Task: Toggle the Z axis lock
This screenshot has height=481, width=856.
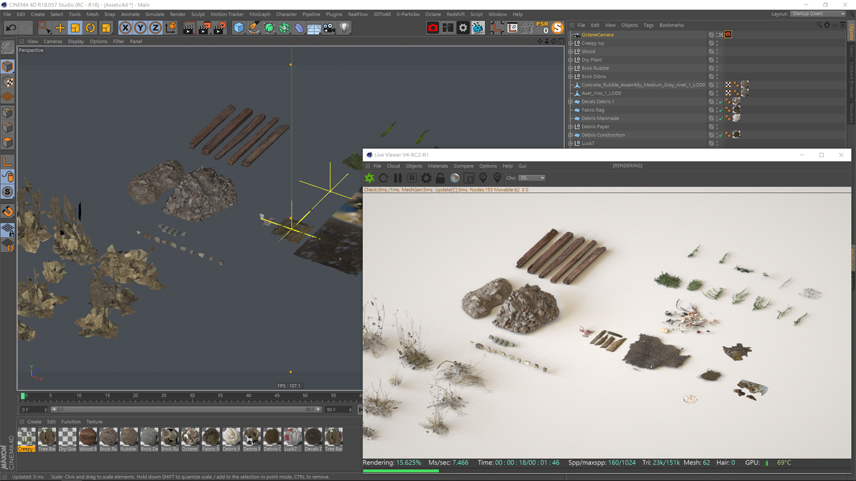Action: point(156,28)
